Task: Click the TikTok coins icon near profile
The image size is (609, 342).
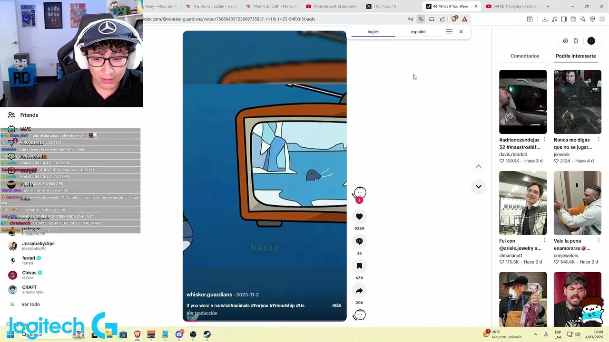Action: (x=565, y=41)
